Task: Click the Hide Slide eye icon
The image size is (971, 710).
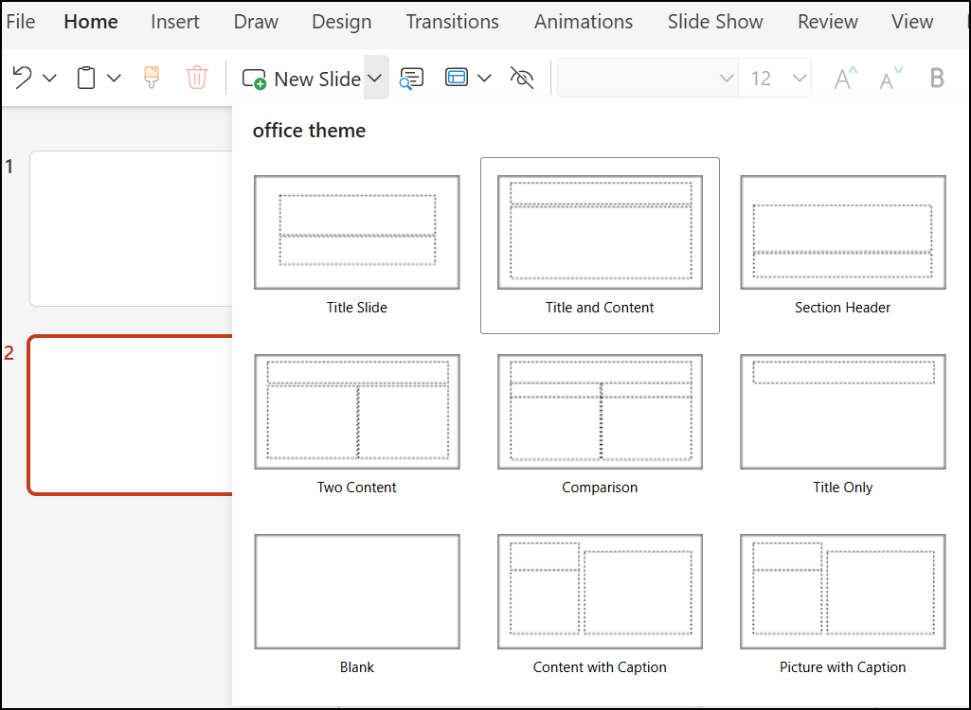Action: (x=522, y=78)
